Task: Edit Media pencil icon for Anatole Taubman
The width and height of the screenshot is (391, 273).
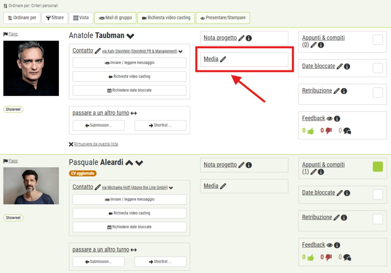Action: (x=223, y=59)
